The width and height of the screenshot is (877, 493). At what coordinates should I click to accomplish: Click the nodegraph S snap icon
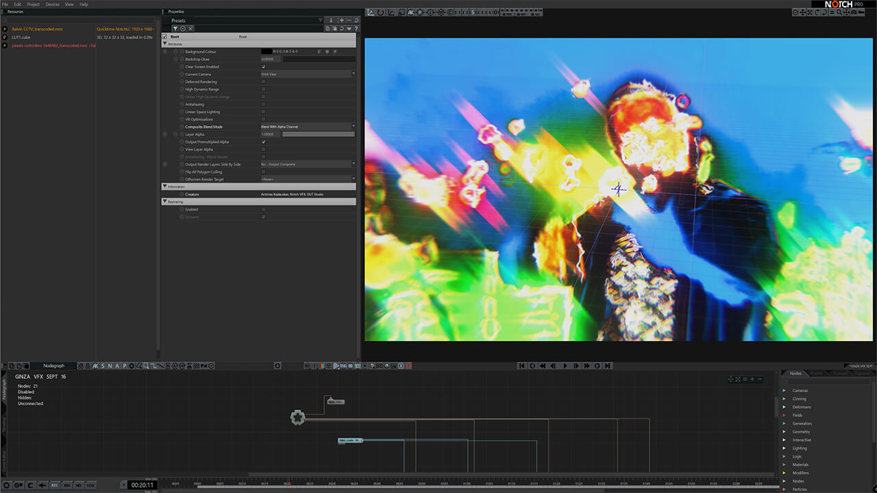coord(103,366)
